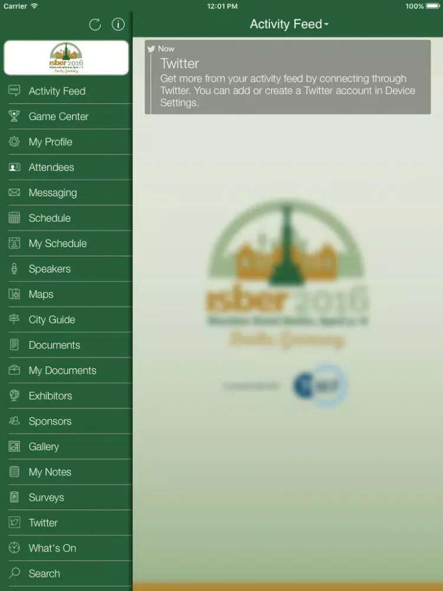Click the My Notes notepad icon
Image resolution: width=443 pixels, height=591 pixels.
coord(14,472)
